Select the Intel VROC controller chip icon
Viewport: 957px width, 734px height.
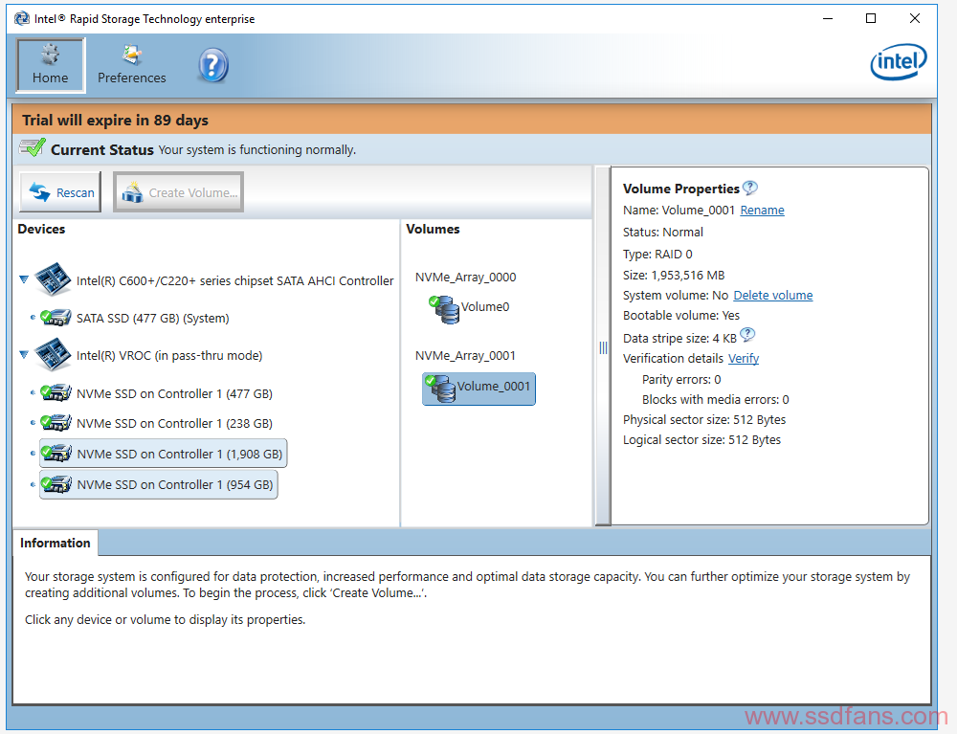click(x=53, y=354)
